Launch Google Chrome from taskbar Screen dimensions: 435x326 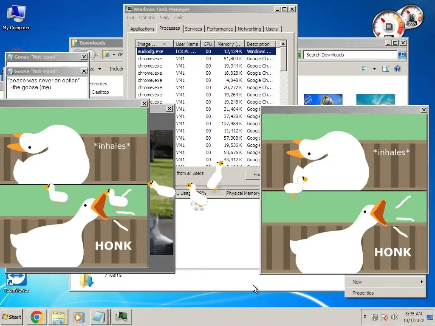pyautogui.click(x=37, y=317)
